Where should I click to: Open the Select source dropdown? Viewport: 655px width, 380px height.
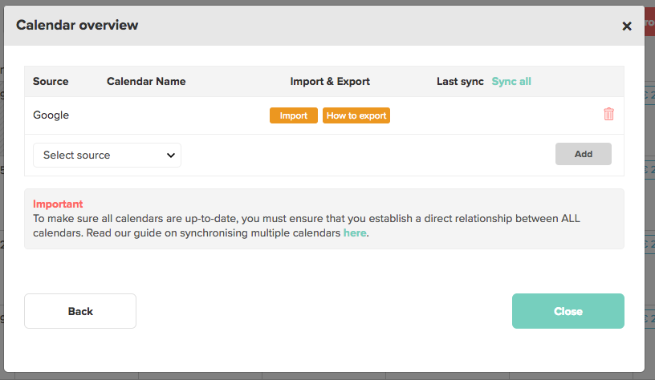click(x=107, y=156)
